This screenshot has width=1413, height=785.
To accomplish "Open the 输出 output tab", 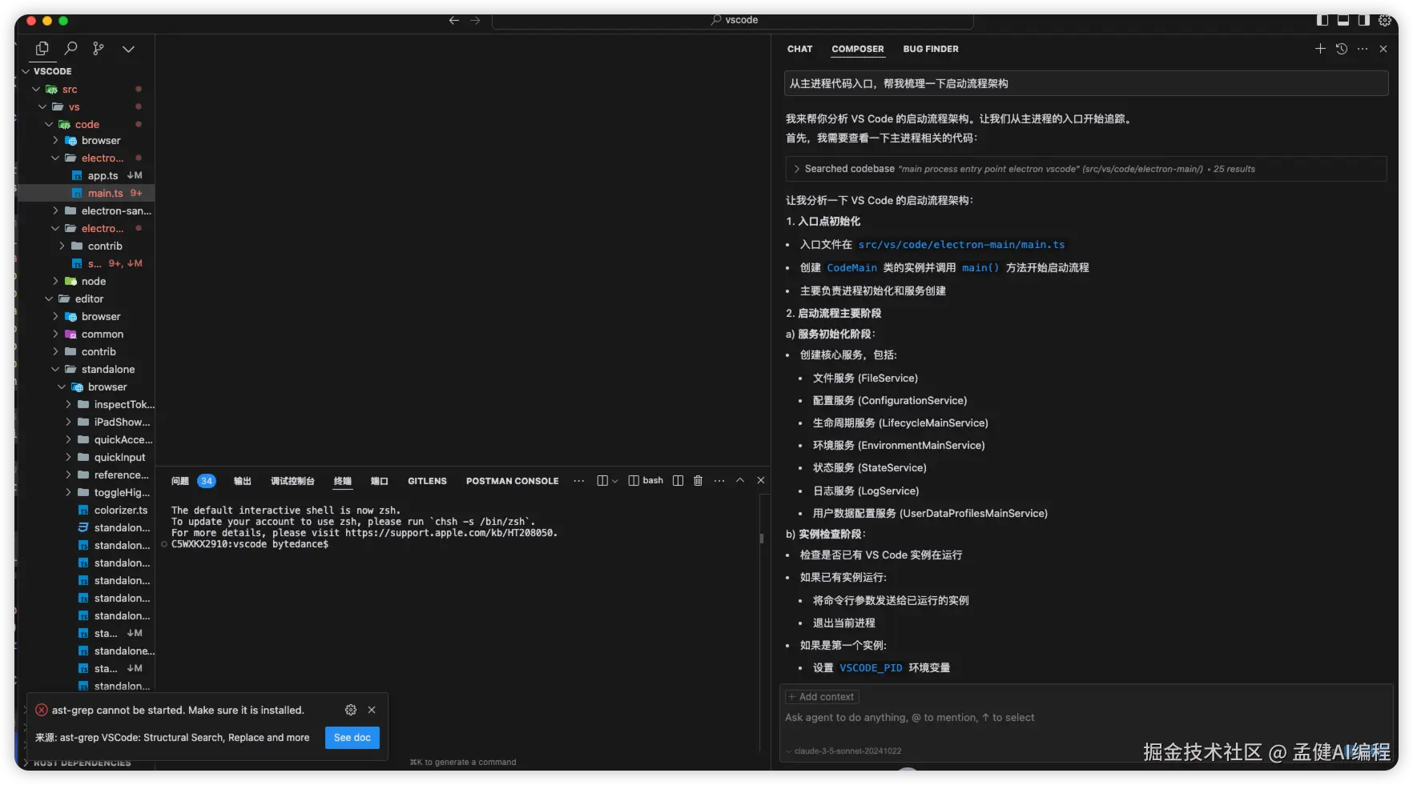I will tap(243, 481).
